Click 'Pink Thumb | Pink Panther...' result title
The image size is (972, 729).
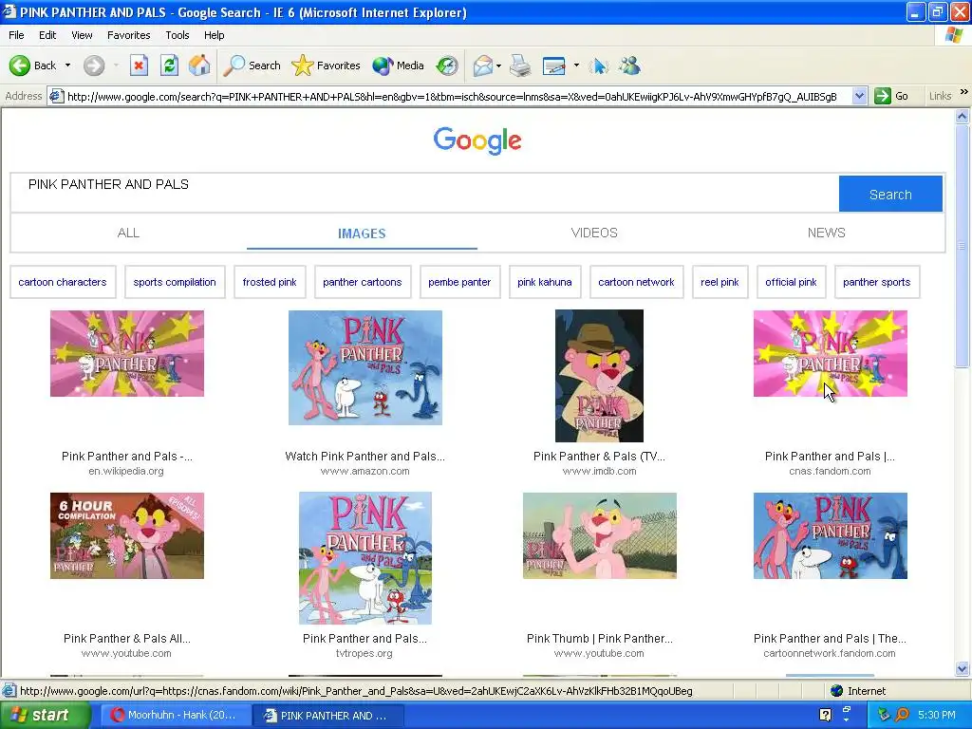[x=600, y=639]
